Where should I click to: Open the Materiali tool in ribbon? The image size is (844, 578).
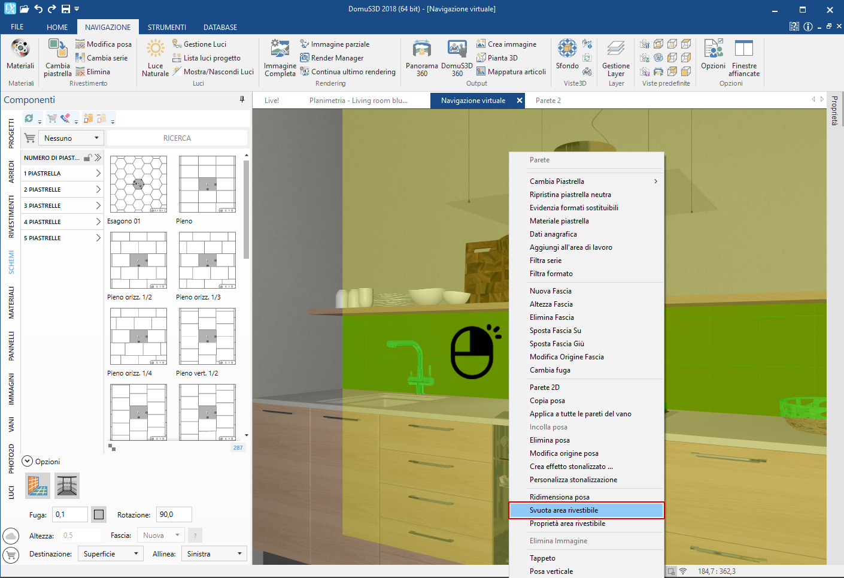pos(20,54)
